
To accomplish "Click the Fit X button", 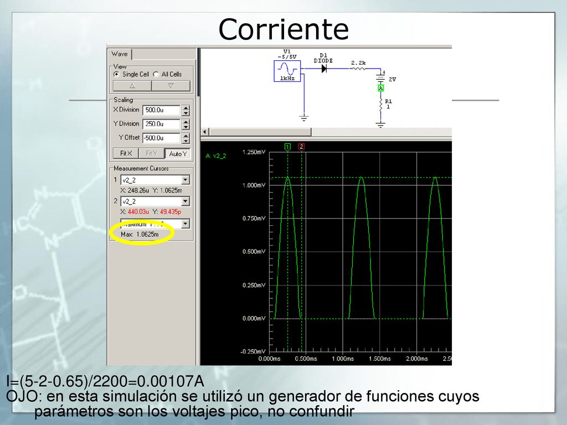I will (126, 154).
